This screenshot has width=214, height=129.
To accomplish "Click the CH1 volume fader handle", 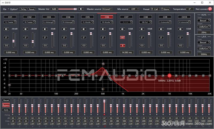I will coord(13,41).
